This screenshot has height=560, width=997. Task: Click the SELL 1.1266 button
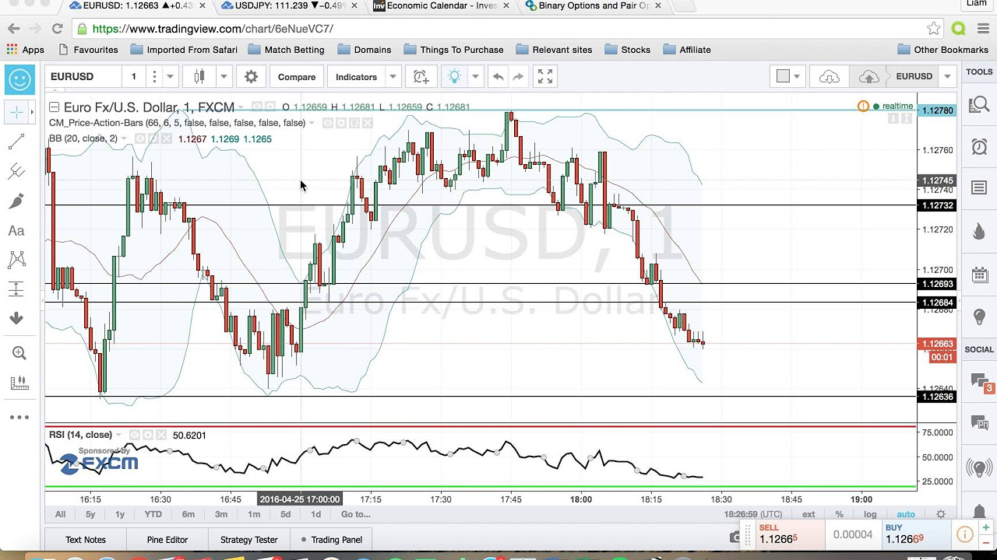[790, 534]
